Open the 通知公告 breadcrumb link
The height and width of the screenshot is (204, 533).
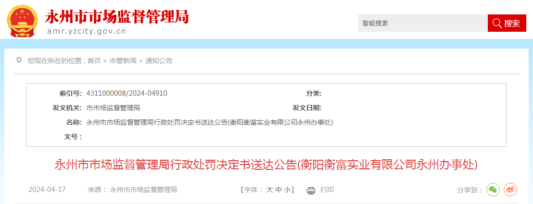pyautogui.click(x=159, y=61)
